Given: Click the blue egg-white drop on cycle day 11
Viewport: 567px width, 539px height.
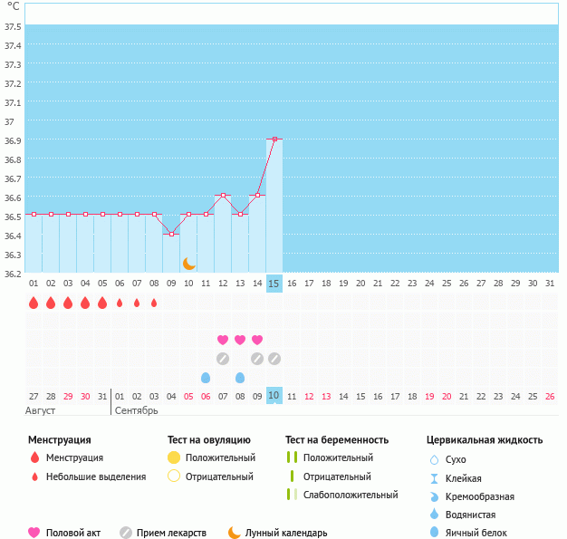Looking at the screenshot, I should (206, 378).
